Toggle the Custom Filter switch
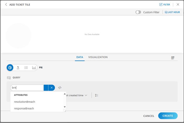 [138, 12]
